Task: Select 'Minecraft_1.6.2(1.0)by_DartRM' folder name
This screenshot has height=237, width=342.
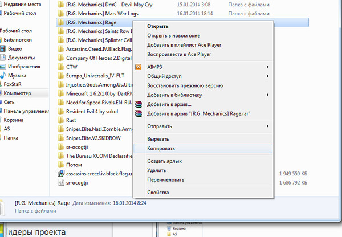Action: (99, 93)
